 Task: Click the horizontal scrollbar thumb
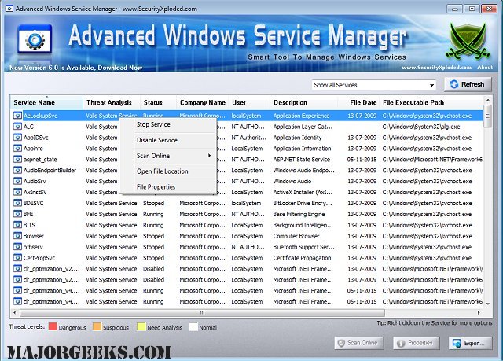point(202,312)
